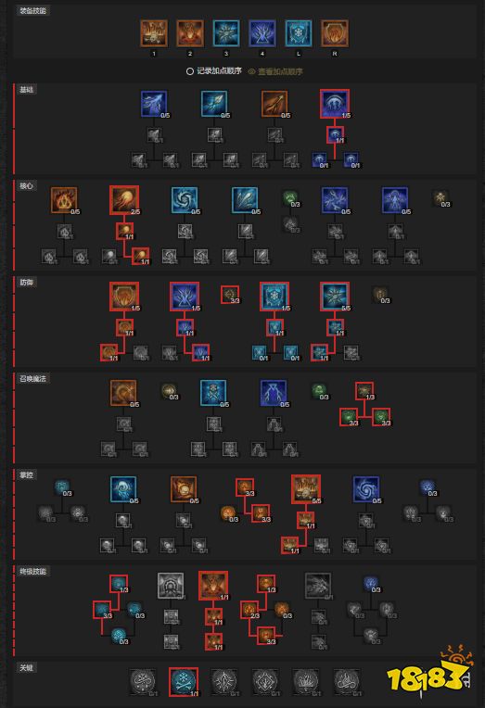Screen dimensions: 485x708
Task: Select the 记录加点顺序 radio button
Action: click(x=190, y=71)
